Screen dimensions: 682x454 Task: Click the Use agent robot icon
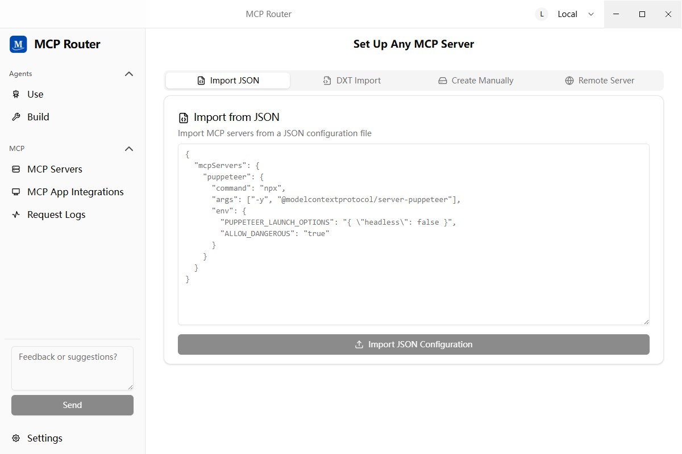(16, 94)
